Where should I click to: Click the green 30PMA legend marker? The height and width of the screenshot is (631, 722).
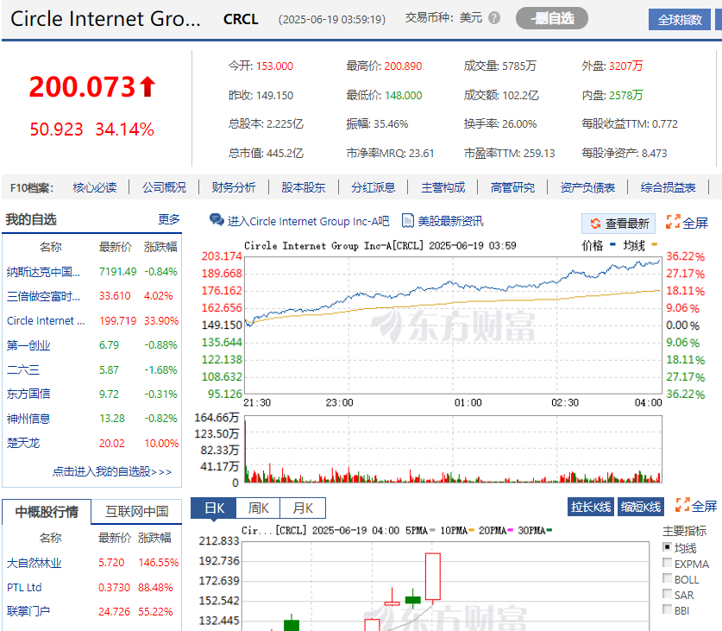pyautogui.click(x=549, y=531)
